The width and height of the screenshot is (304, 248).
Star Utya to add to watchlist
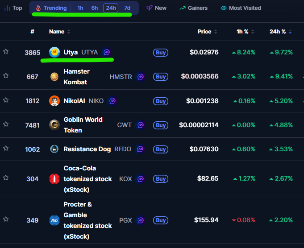[x=6, y=52]
